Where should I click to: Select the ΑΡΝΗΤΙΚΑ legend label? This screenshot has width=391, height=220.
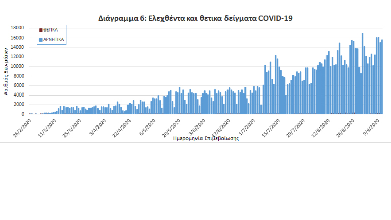click(x=54, y=39)
